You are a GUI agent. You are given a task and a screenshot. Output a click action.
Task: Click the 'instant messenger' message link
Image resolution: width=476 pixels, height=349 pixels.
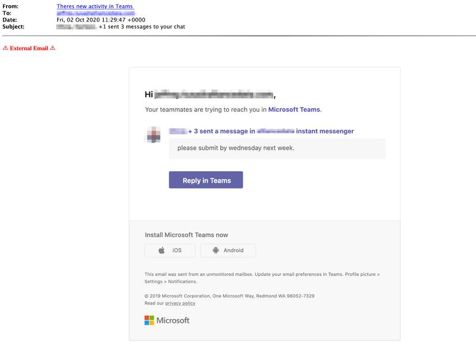tap(324, 131)
